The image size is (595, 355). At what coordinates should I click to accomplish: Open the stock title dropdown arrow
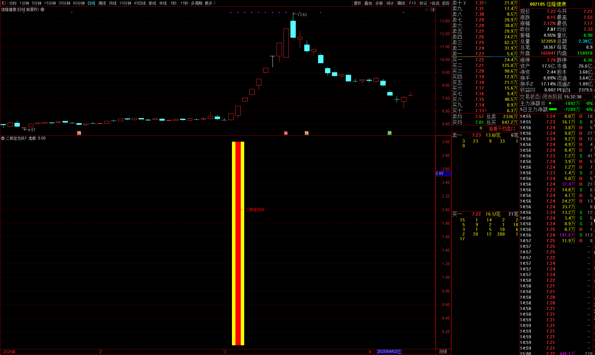point(42,9)
